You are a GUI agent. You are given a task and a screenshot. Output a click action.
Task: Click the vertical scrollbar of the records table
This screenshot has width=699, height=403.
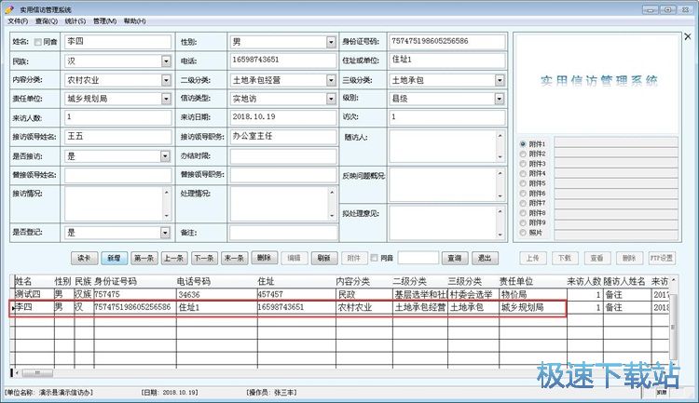coord(673,327)
